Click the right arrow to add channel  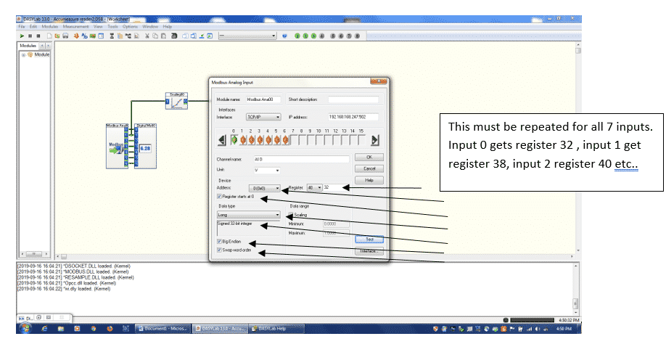click(x=376, y=140)
